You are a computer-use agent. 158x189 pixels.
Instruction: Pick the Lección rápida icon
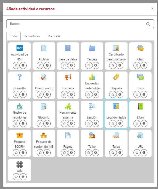(116, 106)
